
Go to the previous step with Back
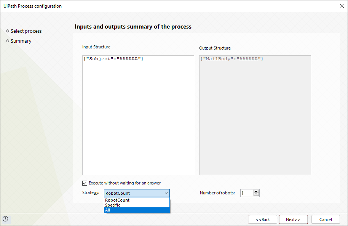[x=263, y=220]
